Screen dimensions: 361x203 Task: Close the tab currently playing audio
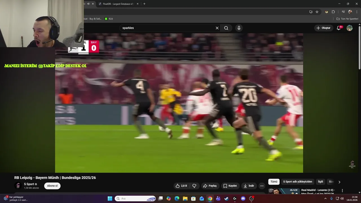(x=93, y=4)
